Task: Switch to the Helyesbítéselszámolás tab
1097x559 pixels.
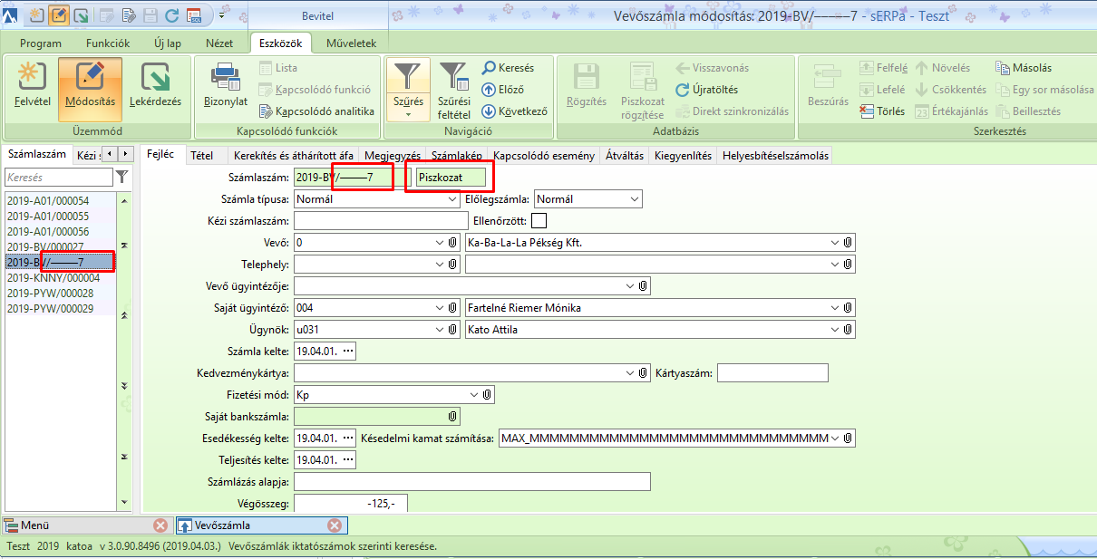Action: click(x=775, y=156)
